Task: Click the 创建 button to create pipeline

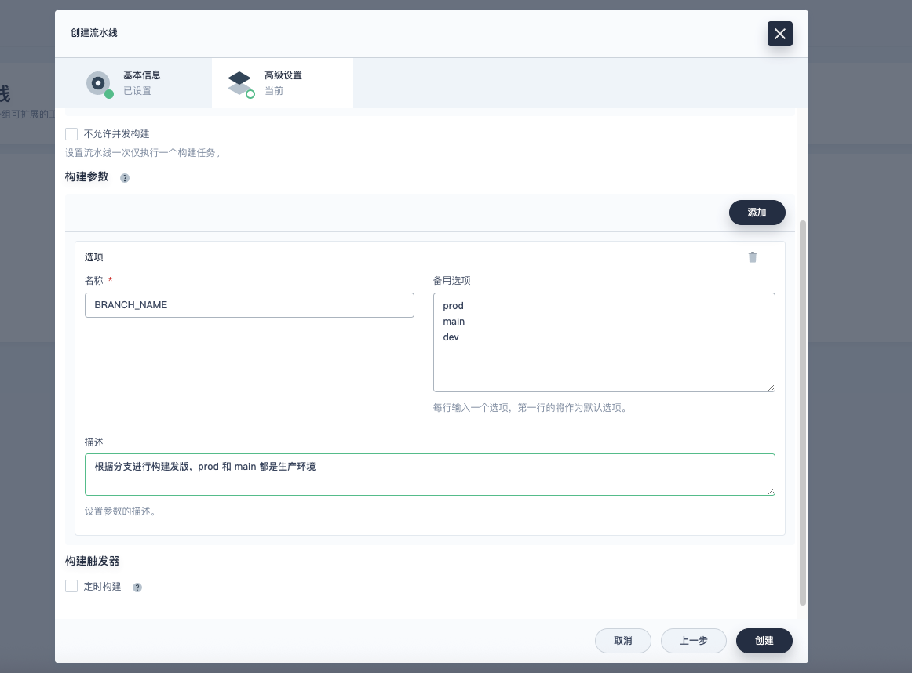Action: click(x=764, y=641)
